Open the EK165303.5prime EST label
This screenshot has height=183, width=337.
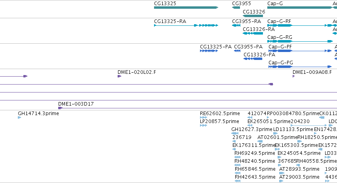point(296,145)
